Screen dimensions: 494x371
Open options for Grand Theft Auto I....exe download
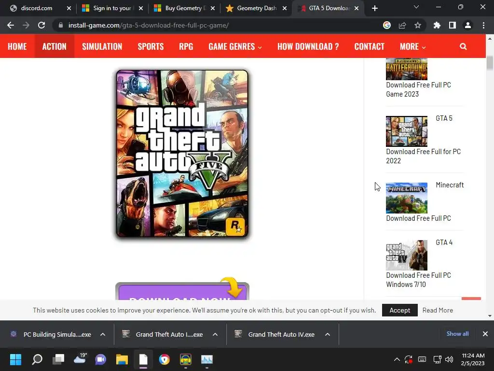click(x=215, y=334)
